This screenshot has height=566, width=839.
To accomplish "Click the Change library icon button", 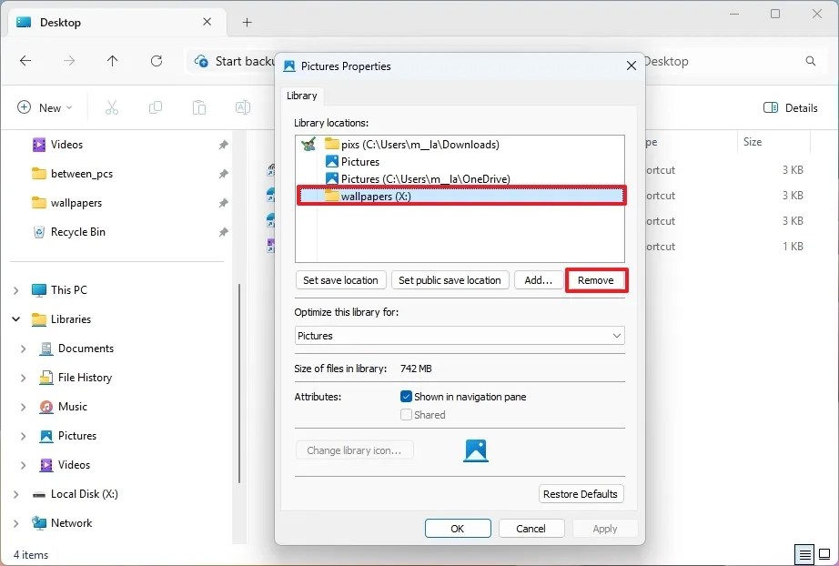I will coord(354,450).
